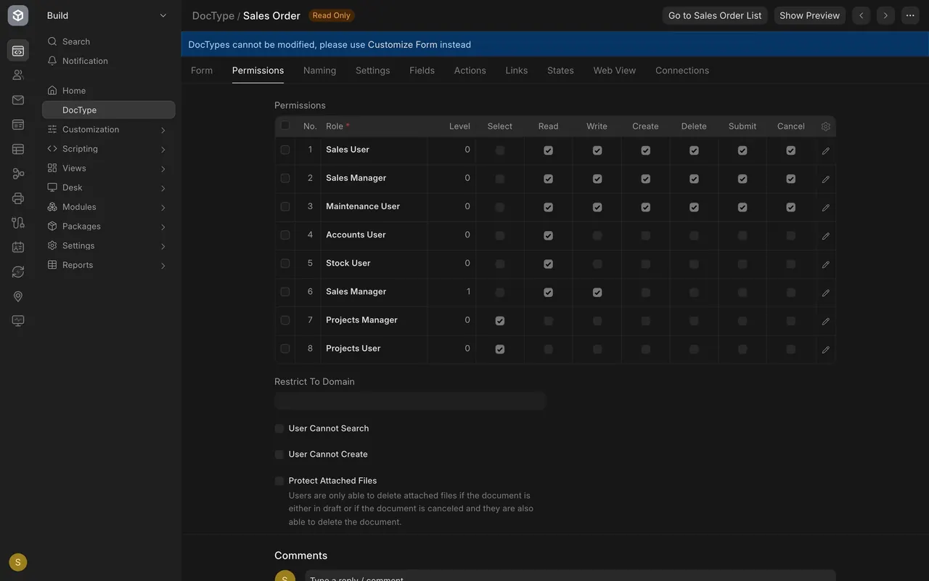Viewport: 929px width, 581px height.
Task: Toggle Select checkbox for Projects Manager
Action: coord(499,320)
